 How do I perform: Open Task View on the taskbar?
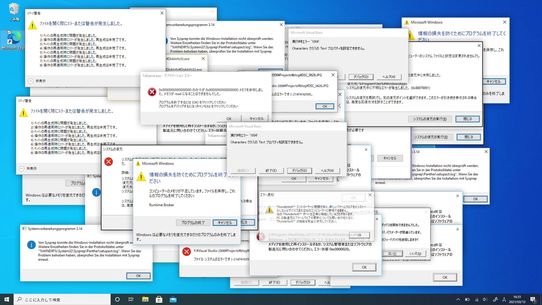(131, 299)
